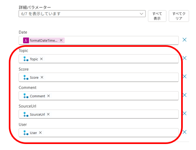The width and height of the screenshot is (196, 150).
Task: Remove the formatDateTime token
Action: [61, 40]
